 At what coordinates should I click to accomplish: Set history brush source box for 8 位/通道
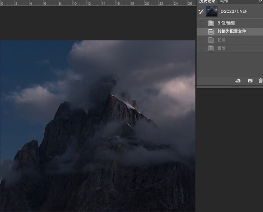(x=201, y=23)
